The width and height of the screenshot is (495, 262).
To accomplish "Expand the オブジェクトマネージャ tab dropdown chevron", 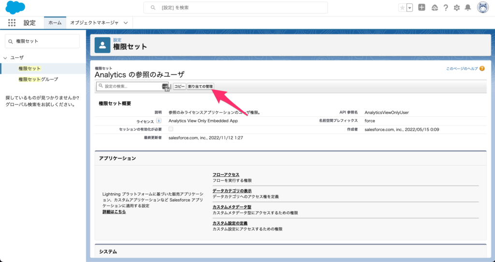I will click(126, 23).
